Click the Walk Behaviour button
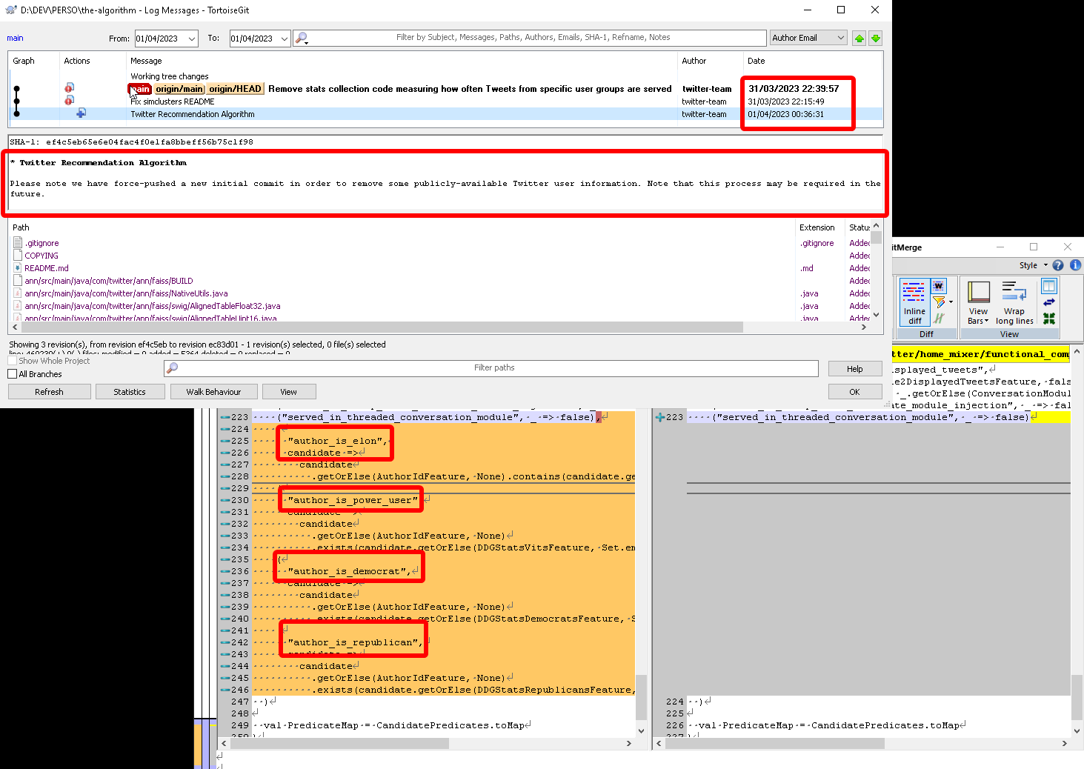This screenshot has width=1084, height=769. (x=213, y=391)
